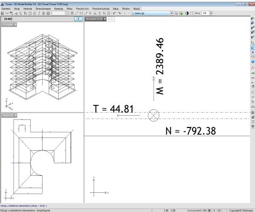Open the Datoteka menu
Screen dimensions: 255x212
pyautogui.click(x=6, y=9)
